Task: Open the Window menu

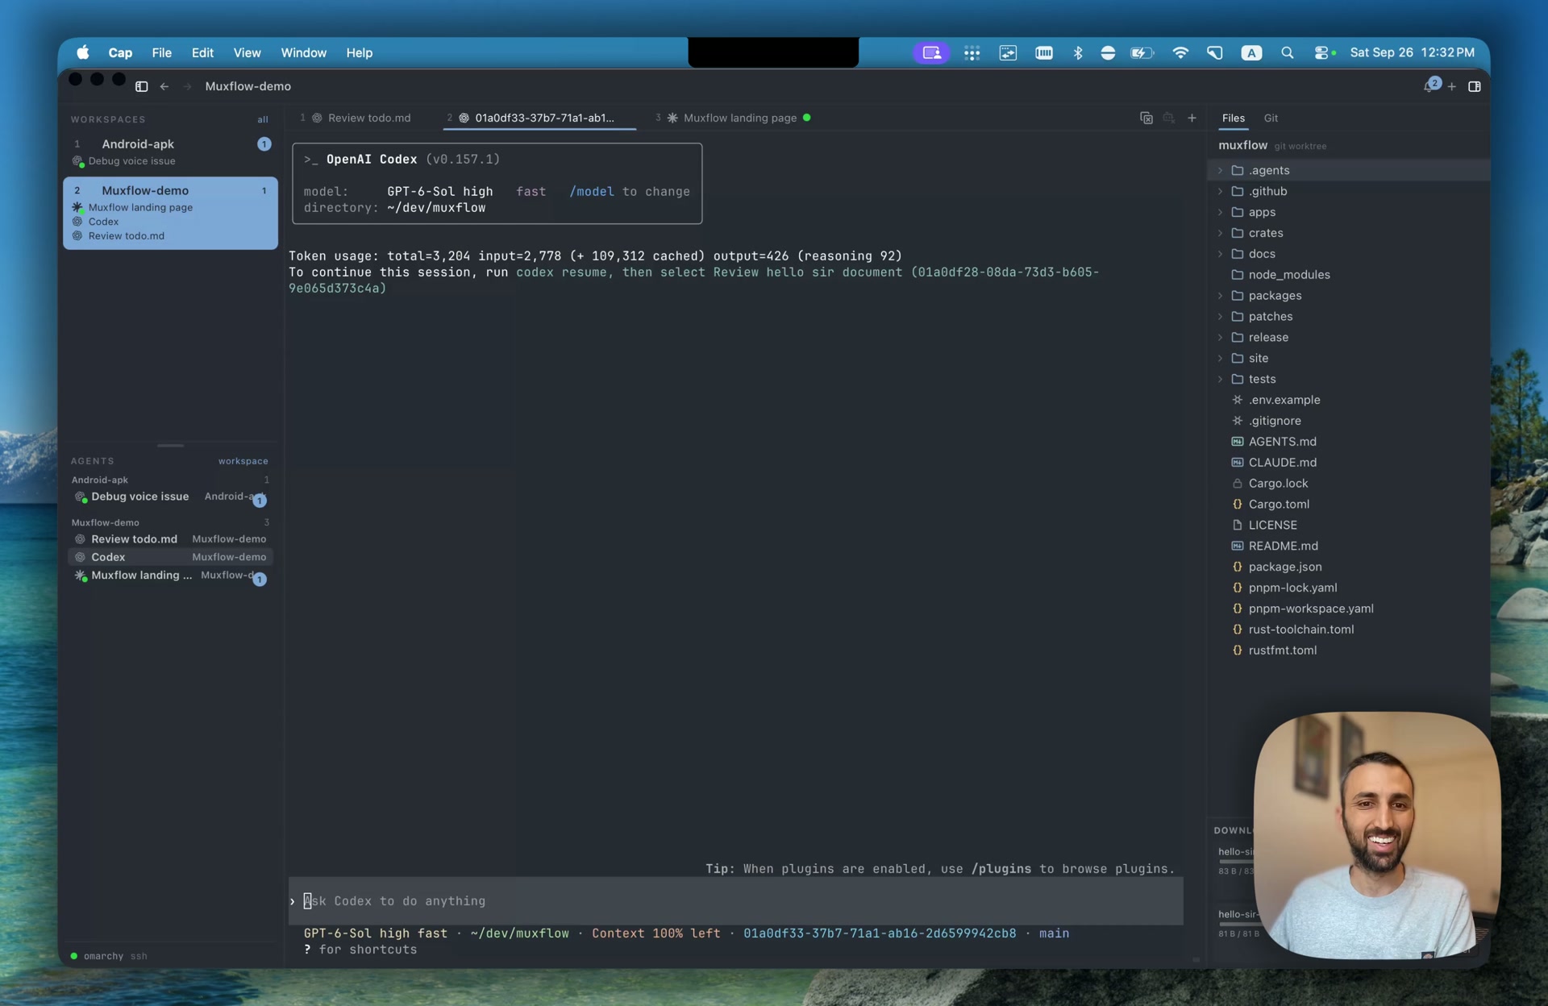Action: [x=303, y=52]
